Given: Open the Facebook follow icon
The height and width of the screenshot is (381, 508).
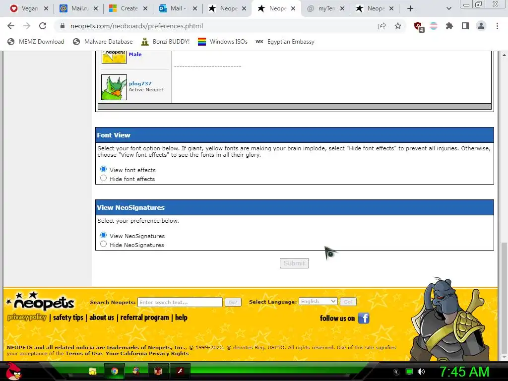Looking at the screenshot, I should 364,318.
